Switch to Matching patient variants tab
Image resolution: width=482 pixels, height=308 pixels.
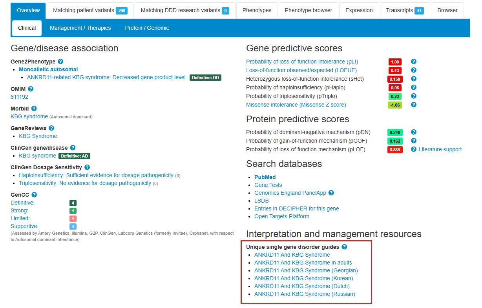90,11
